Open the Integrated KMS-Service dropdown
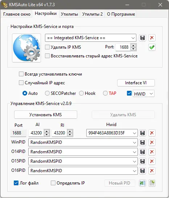Image resolution: width=169 pixels, height=198 pixels. 91,38
